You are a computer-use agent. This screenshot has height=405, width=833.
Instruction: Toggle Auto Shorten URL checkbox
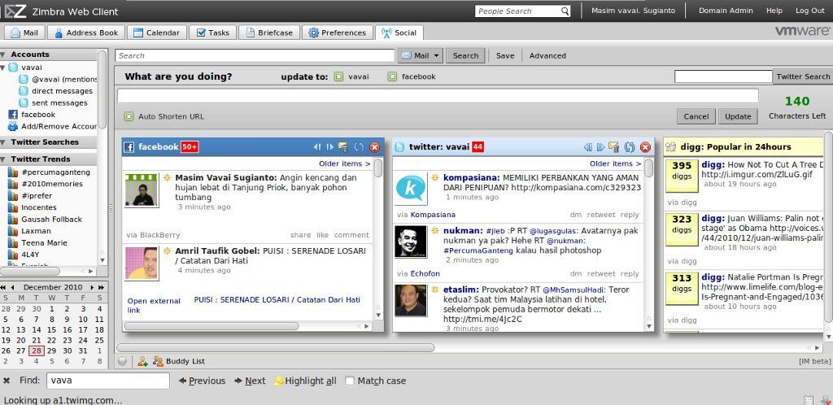(129, 116)
